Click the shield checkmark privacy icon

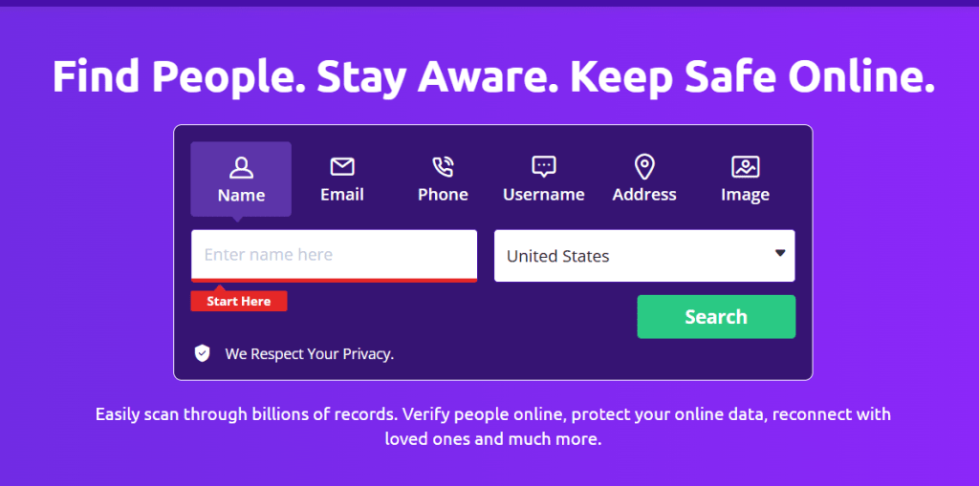point(202,353)
